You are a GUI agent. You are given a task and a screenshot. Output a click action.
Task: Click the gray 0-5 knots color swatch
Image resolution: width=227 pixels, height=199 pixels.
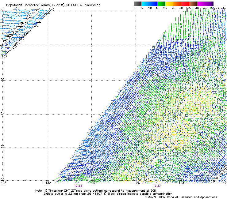click(x=137, y=4)
